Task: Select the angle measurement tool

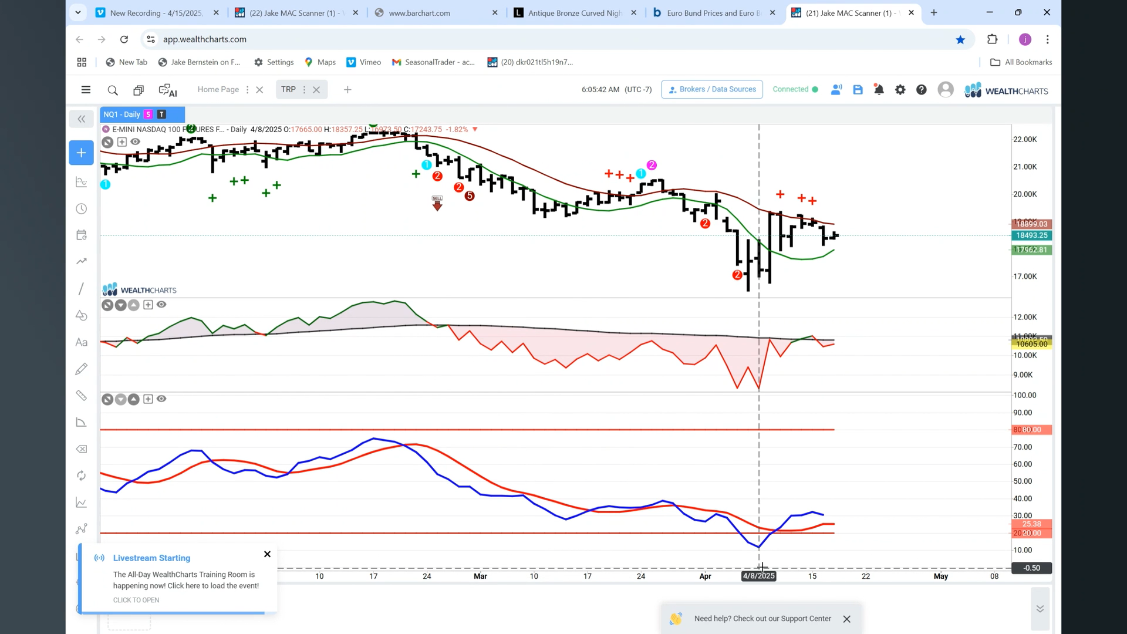Action: point(82,422)
